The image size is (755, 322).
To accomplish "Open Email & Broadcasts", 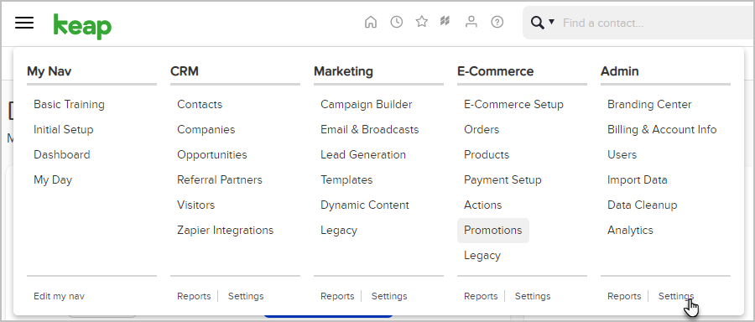I will [370, 129].
